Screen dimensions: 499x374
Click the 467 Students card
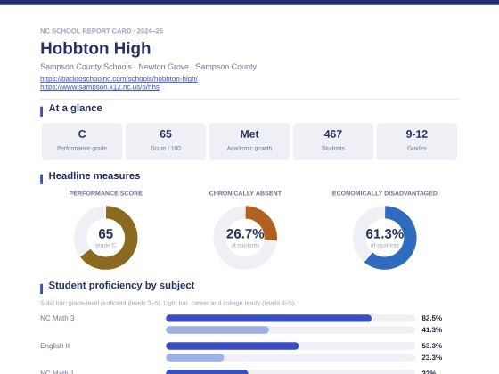click(x=333, y=142)
